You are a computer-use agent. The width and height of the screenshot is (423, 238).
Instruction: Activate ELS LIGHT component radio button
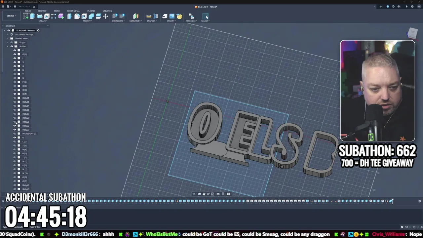pyautogui.click(x=38, y=30)
